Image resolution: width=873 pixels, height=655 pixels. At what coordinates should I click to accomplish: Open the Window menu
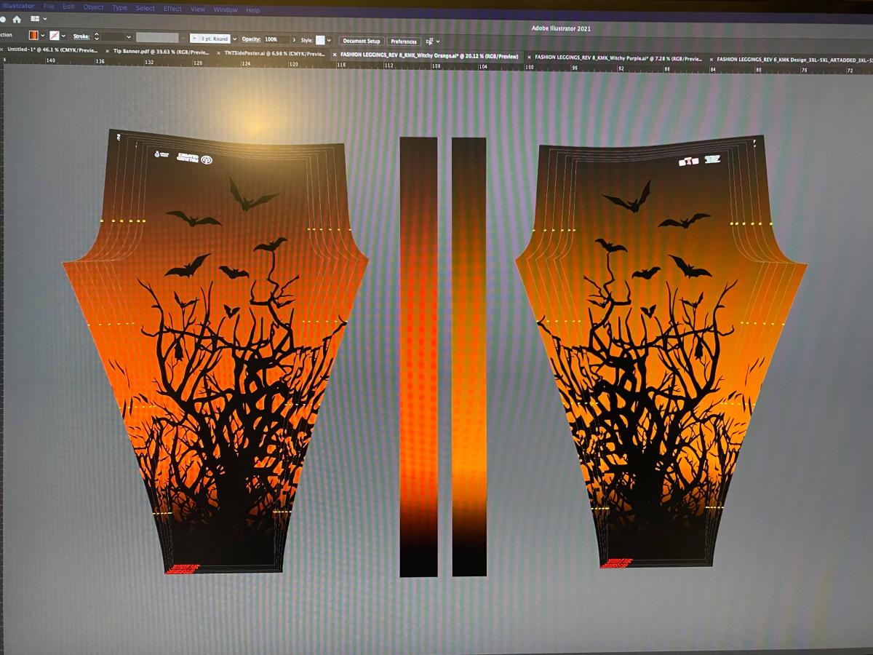(224, 9)
